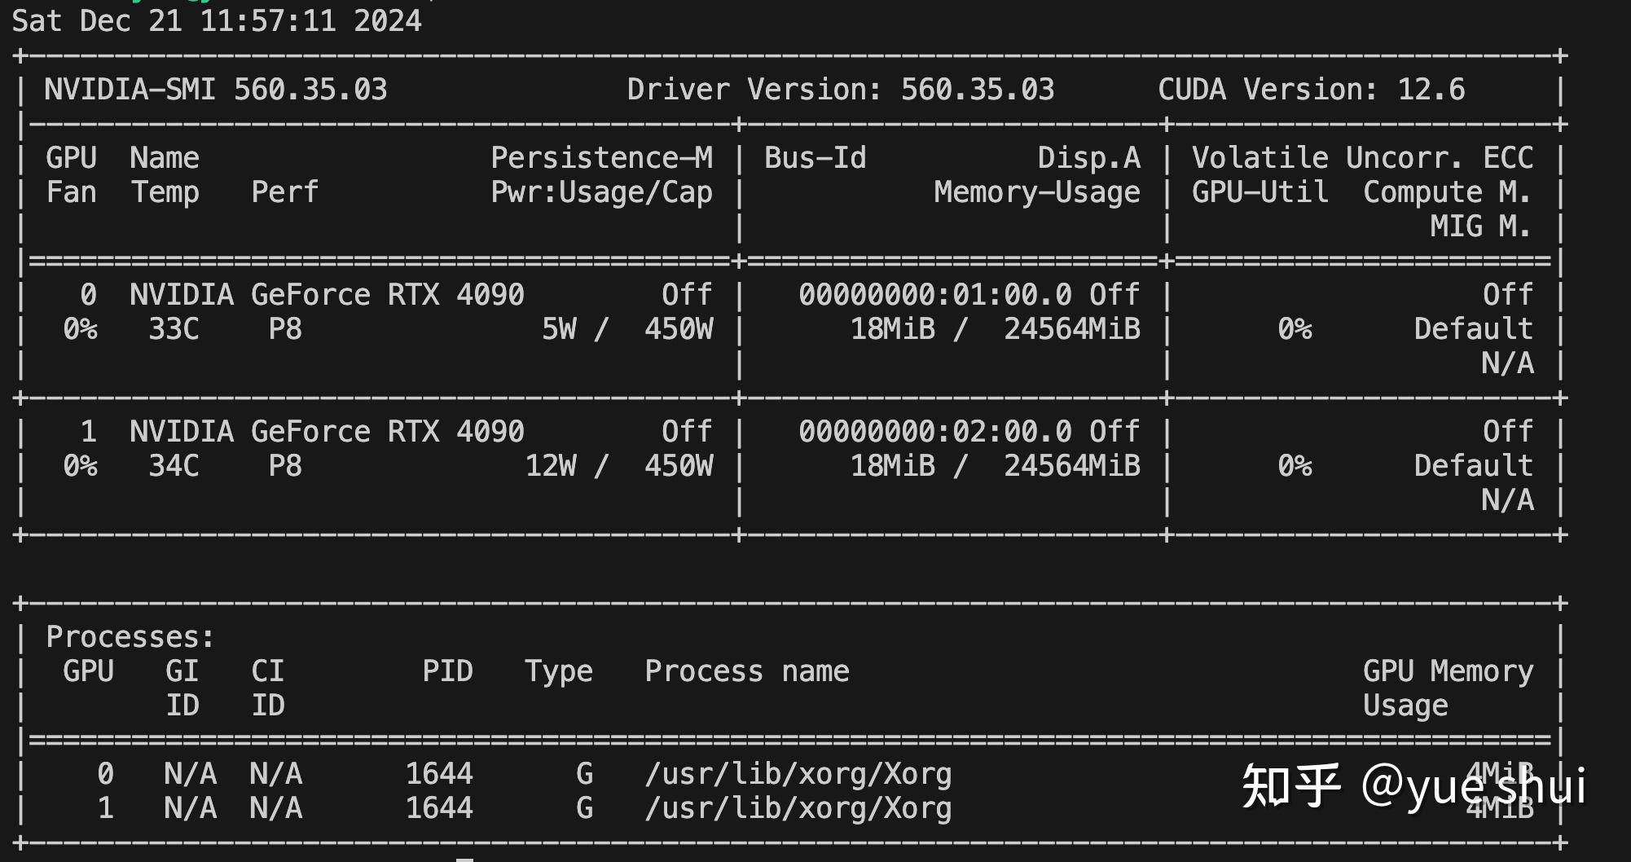Click the Type column header
This screenshot has height=862, width=1631.
click(x=559, y=671)
